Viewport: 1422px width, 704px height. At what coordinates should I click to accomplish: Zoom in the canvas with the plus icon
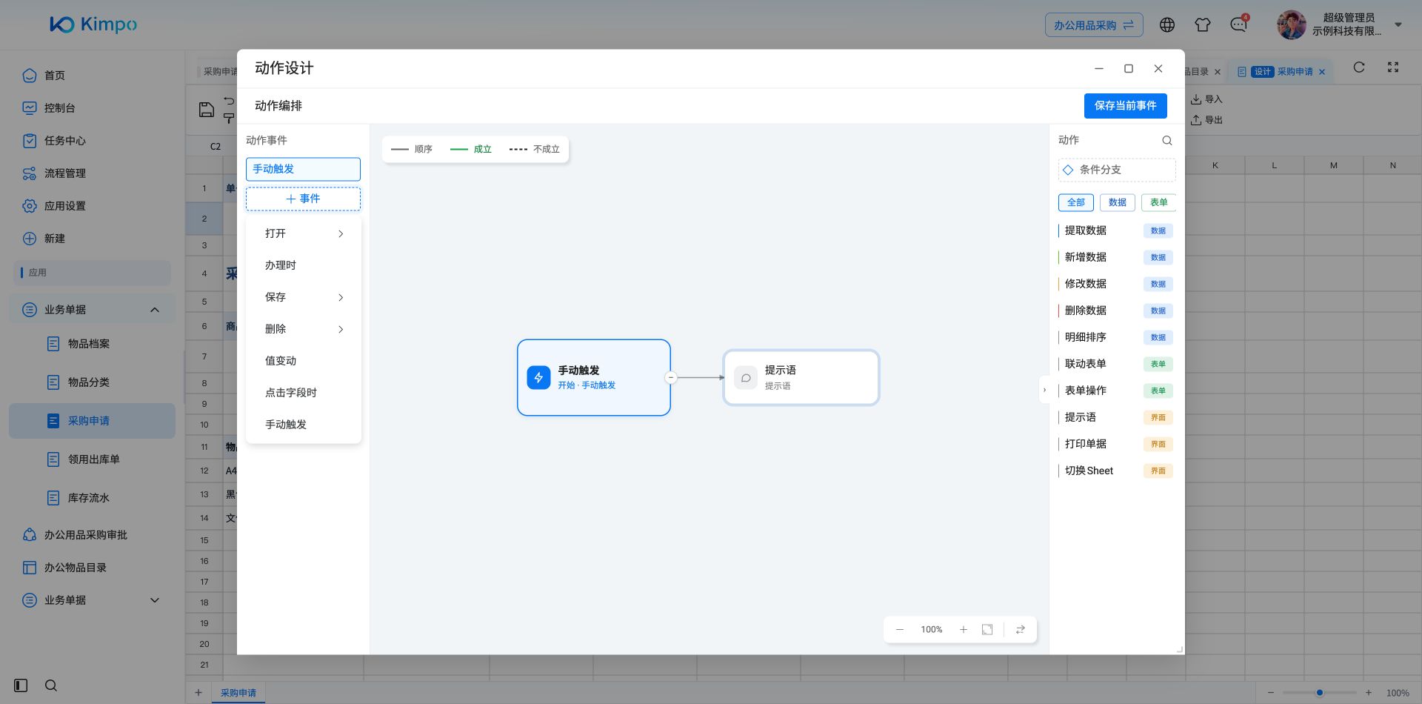coord(964,629)
